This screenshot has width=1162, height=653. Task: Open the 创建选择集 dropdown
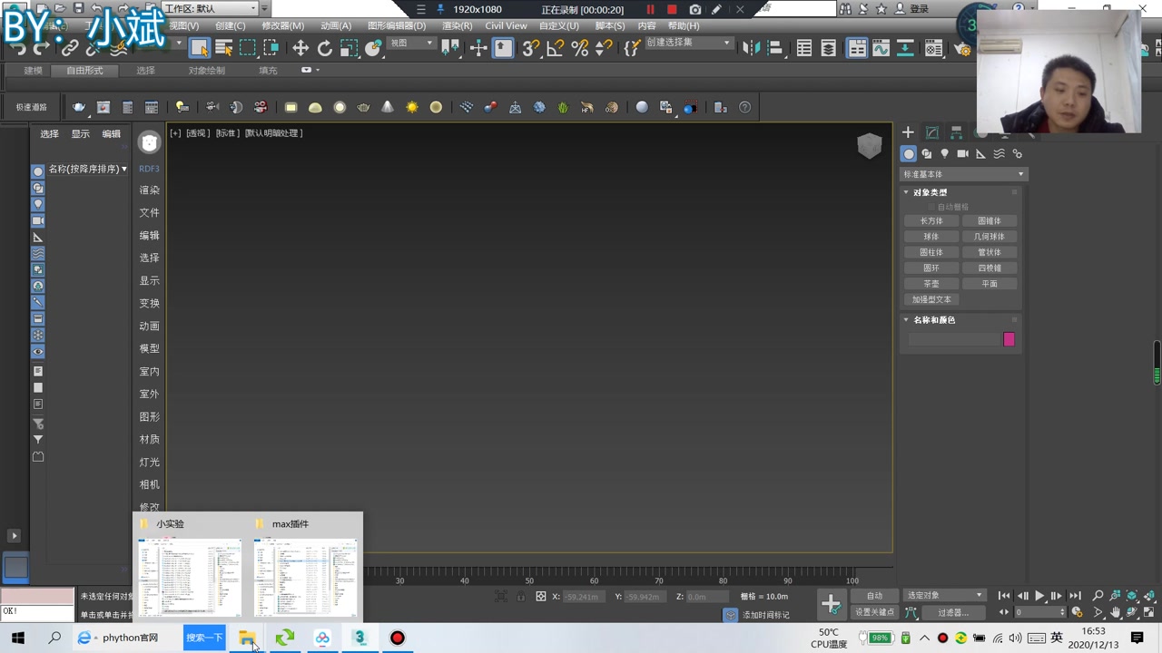coord(689,43)
